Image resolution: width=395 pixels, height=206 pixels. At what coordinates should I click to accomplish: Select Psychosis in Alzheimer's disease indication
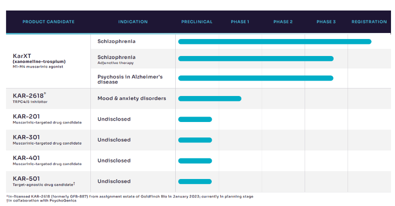coord(130,79)
